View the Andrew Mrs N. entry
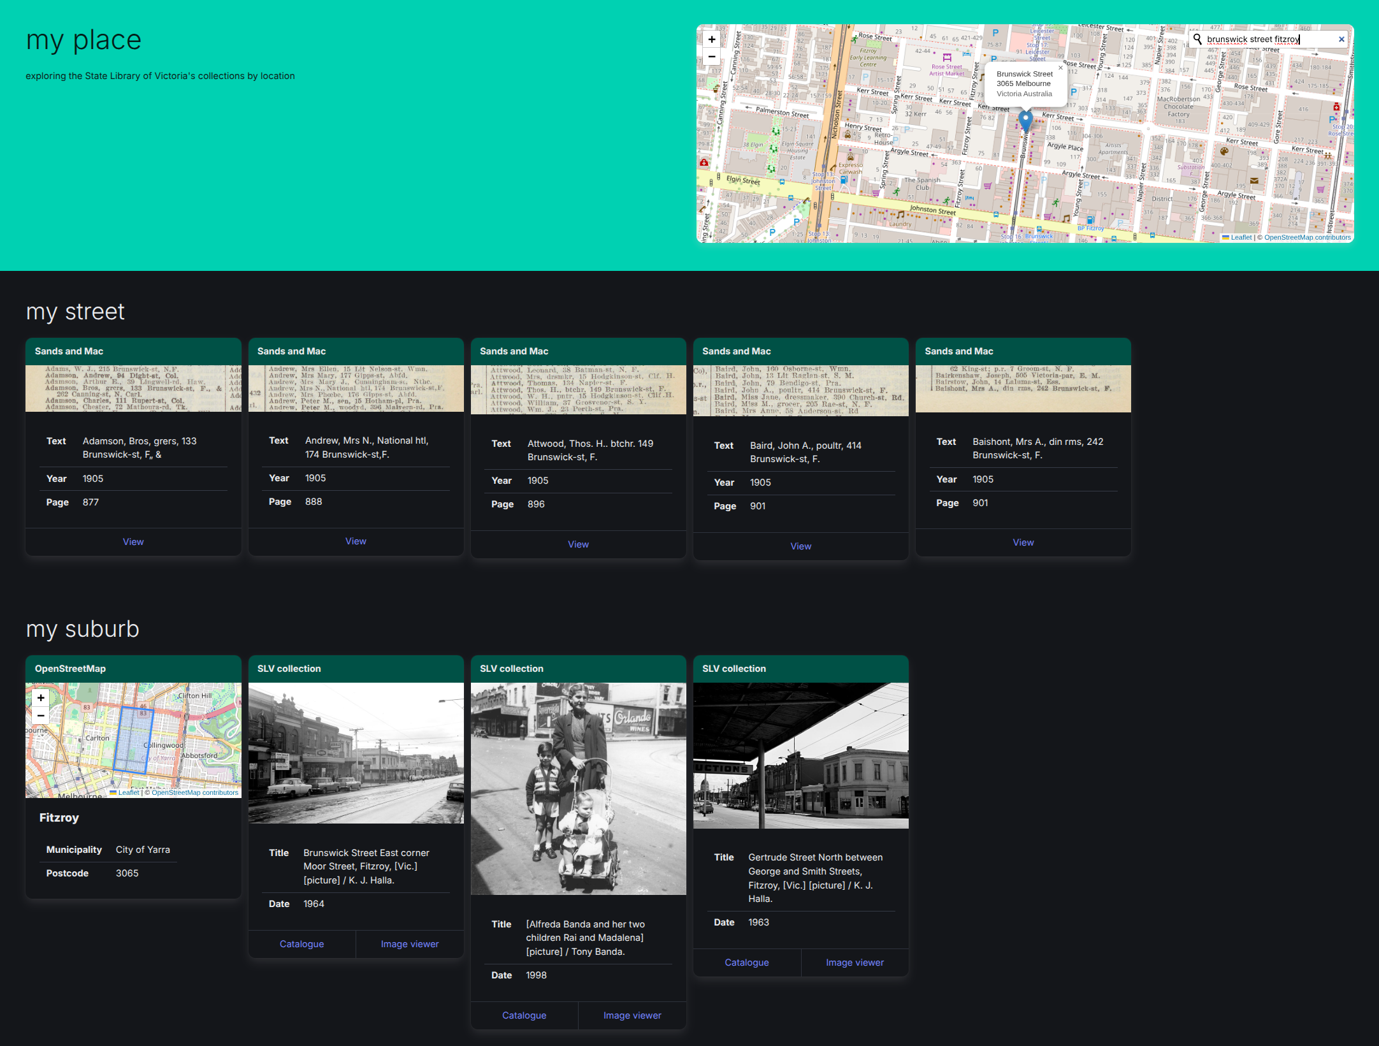 [x=356, y=541]
